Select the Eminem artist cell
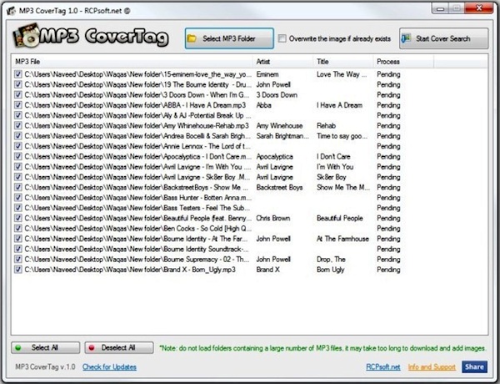The width and height of the screenshot is (500, 384). [x=267, y=74]
